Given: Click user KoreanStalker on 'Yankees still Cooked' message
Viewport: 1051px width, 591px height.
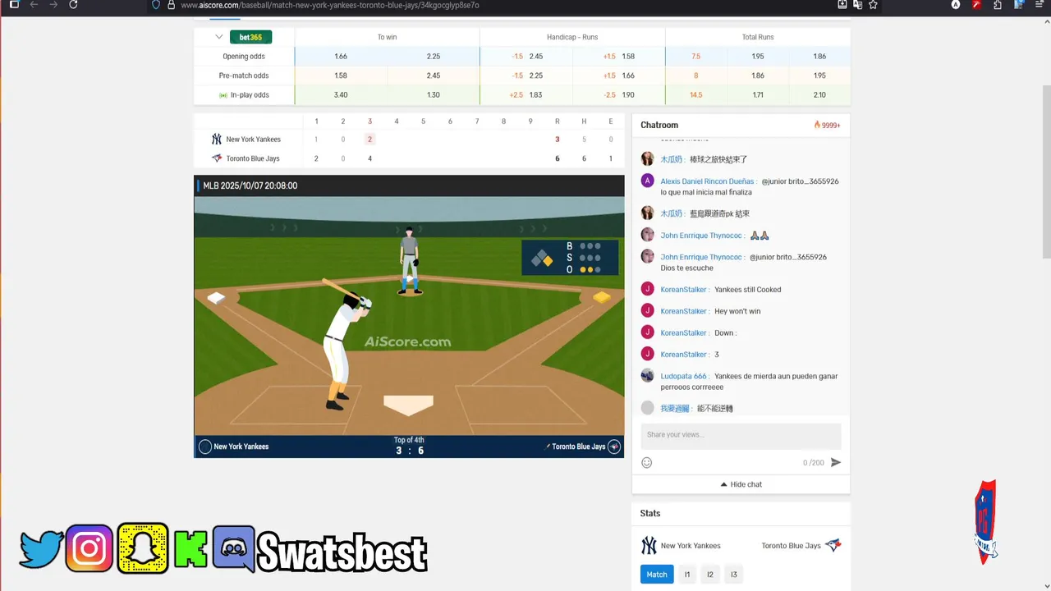Looking at the screenshot, I should coord(685,290).
